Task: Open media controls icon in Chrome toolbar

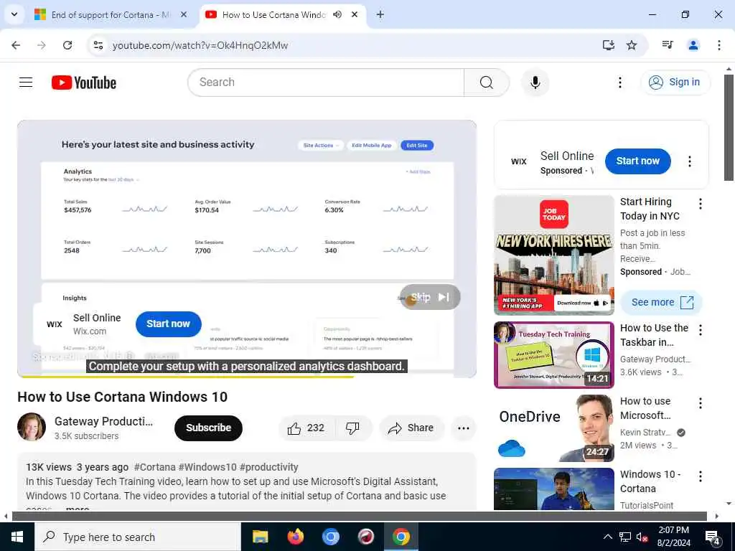Action: click(x=667, y=45)
